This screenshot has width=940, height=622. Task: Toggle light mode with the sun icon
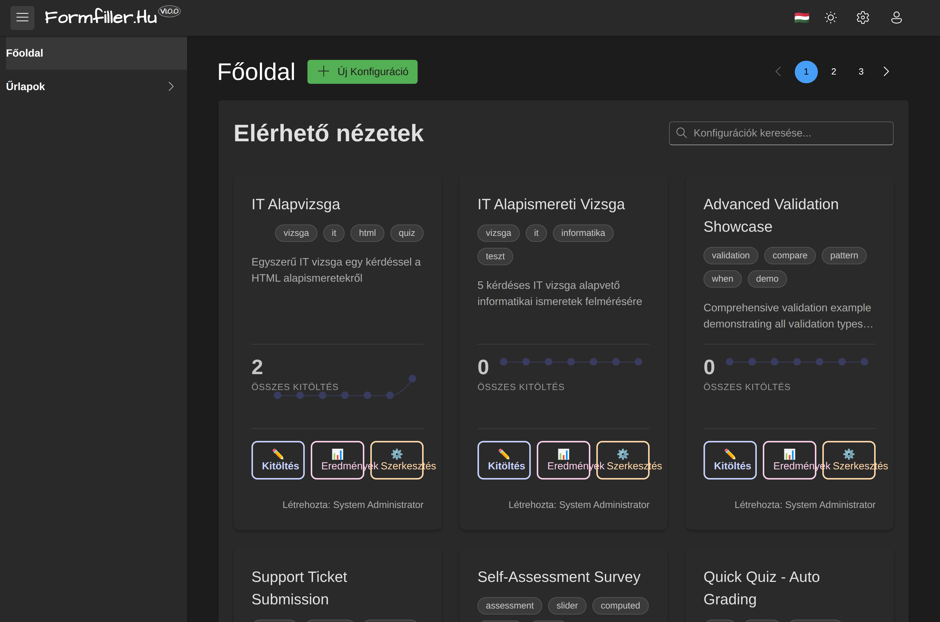[x=831, y=17]
